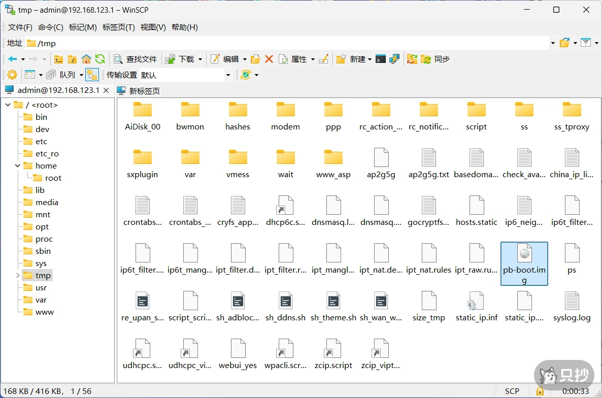Open the 查找文件 search tool
602x398 pixels.
(135, 59)
